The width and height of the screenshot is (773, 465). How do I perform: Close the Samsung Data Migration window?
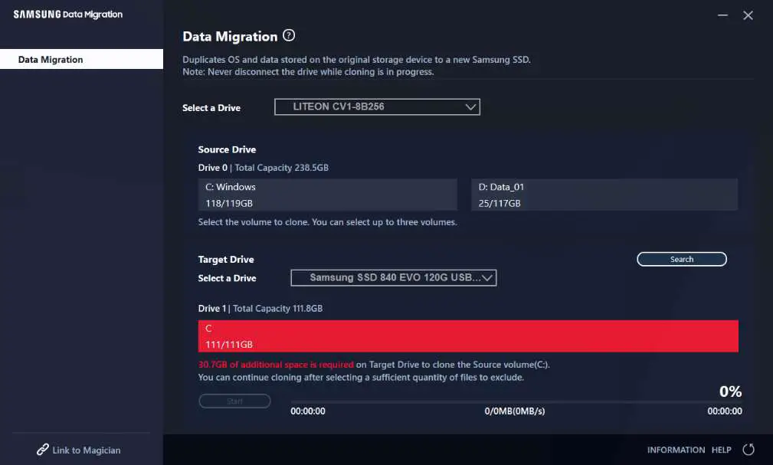[748, 15]
